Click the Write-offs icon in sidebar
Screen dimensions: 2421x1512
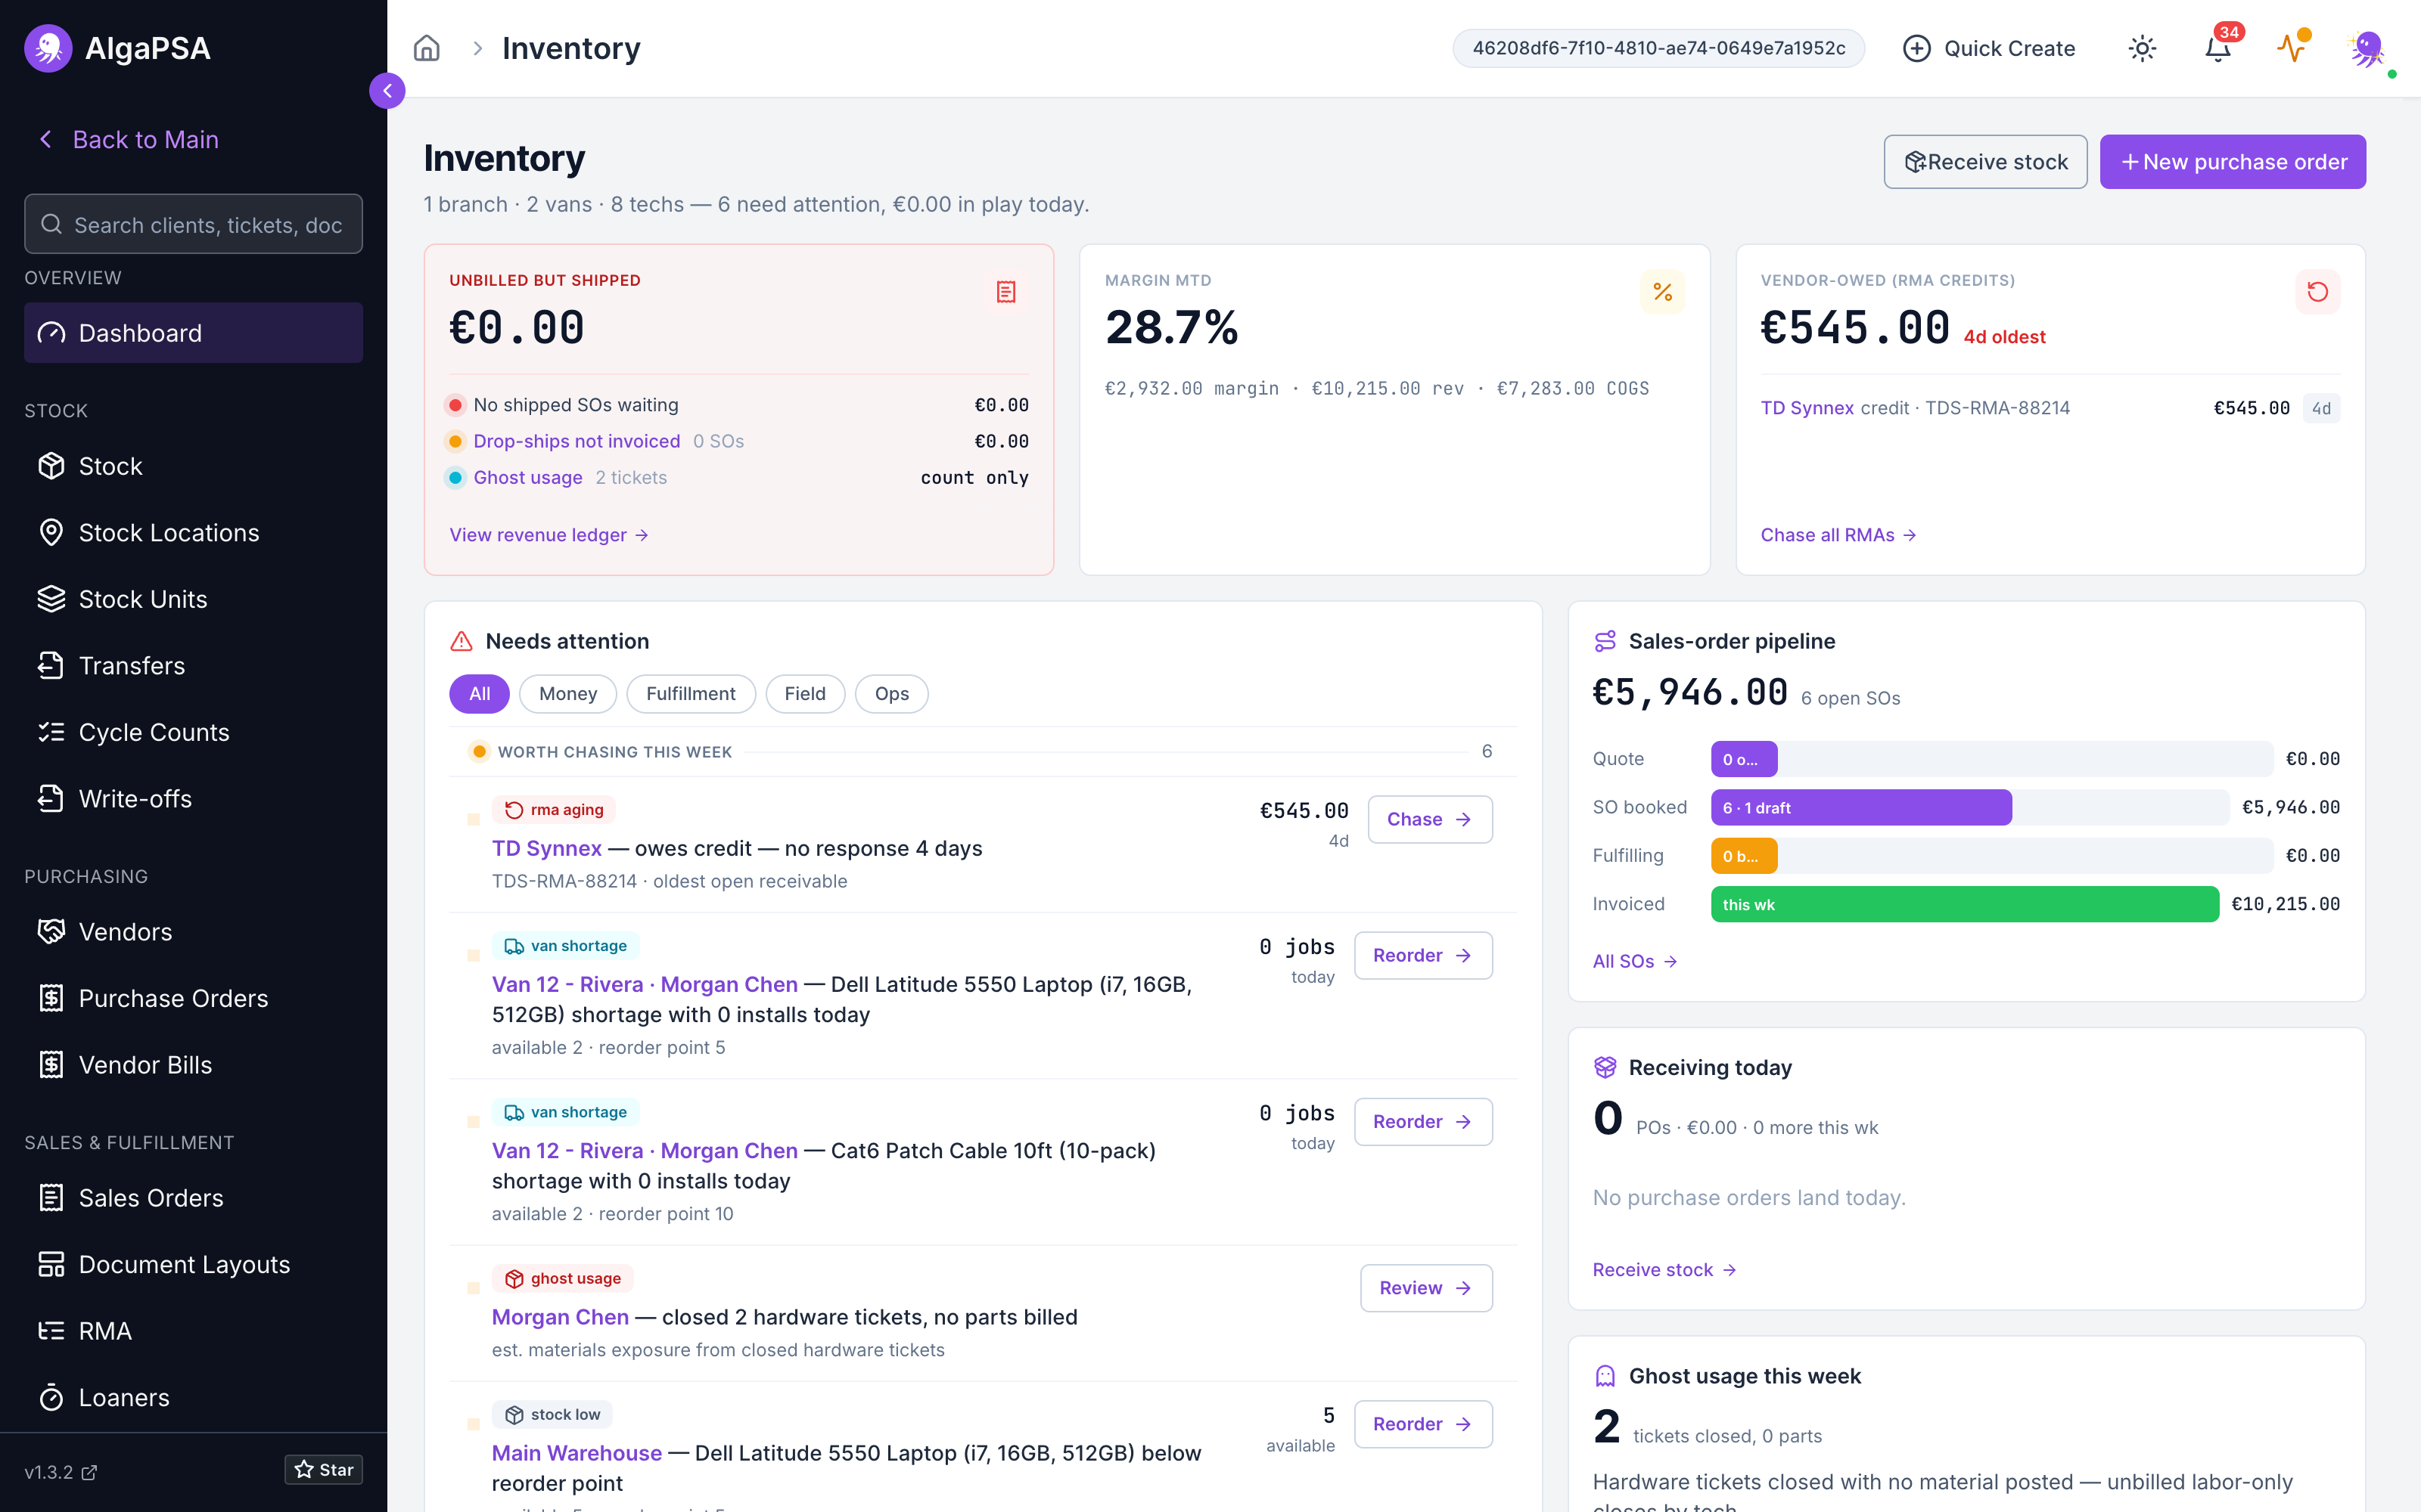pyautogui.click(x=51, y=798)
